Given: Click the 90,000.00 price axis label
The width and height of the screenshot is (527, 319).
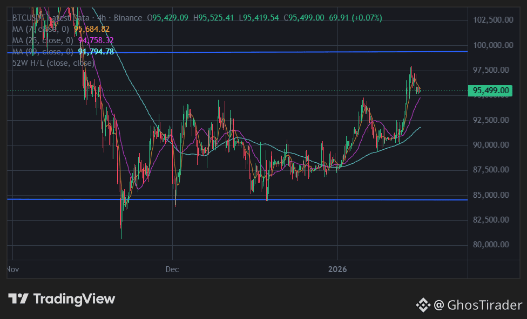Looking at the screenshot, I should (491, 144).
